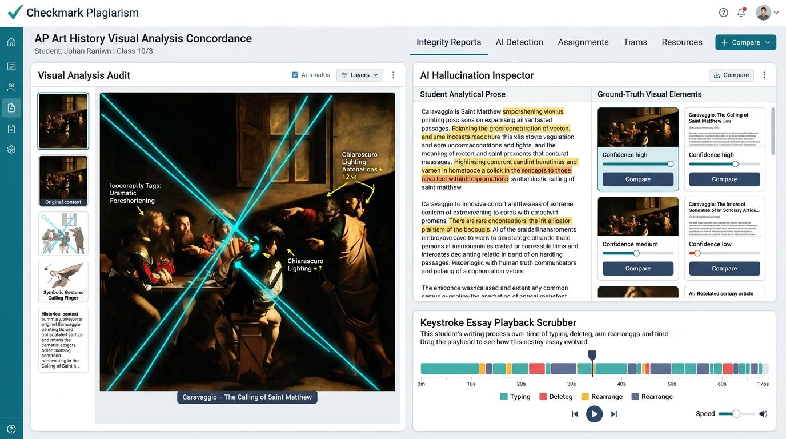This screenshot has width=786, height=439.
Task: Click Compare under the Confidence medium card
Action: pyautogui.click(x=638, y=268)
